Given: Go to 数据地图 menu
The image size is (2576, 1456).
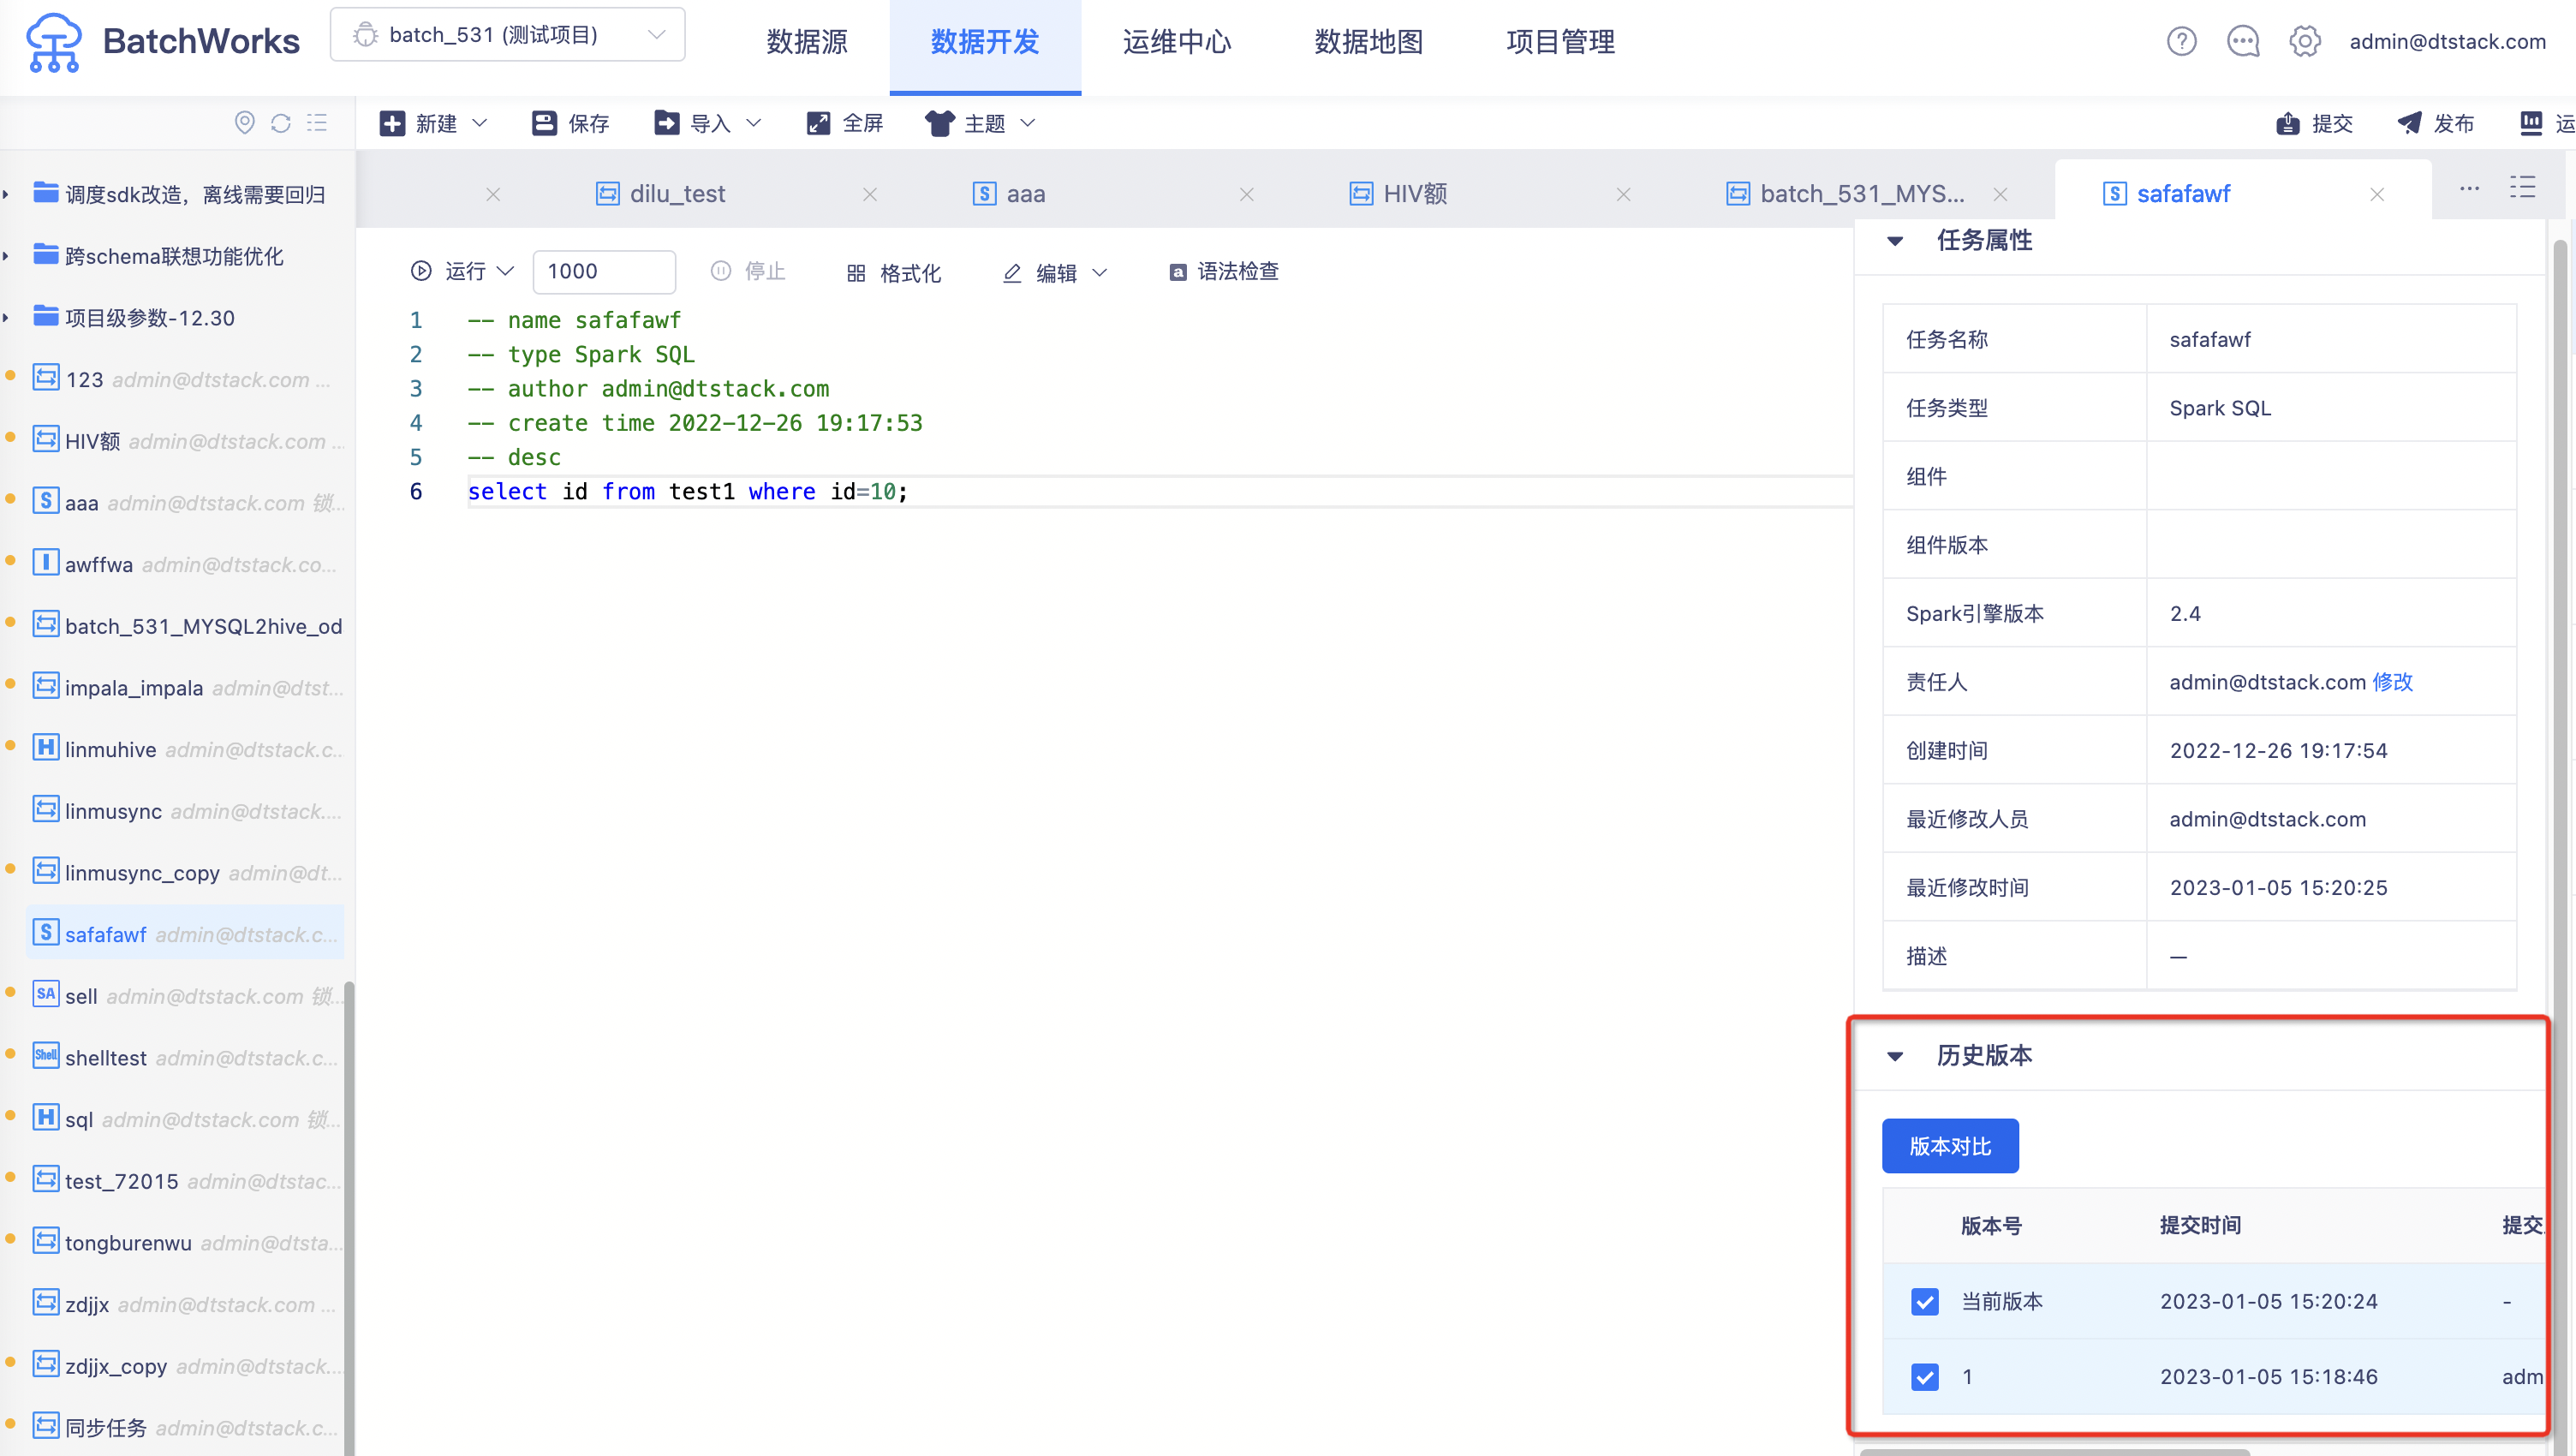Looking at the screenshot, I should point(1369,42).
